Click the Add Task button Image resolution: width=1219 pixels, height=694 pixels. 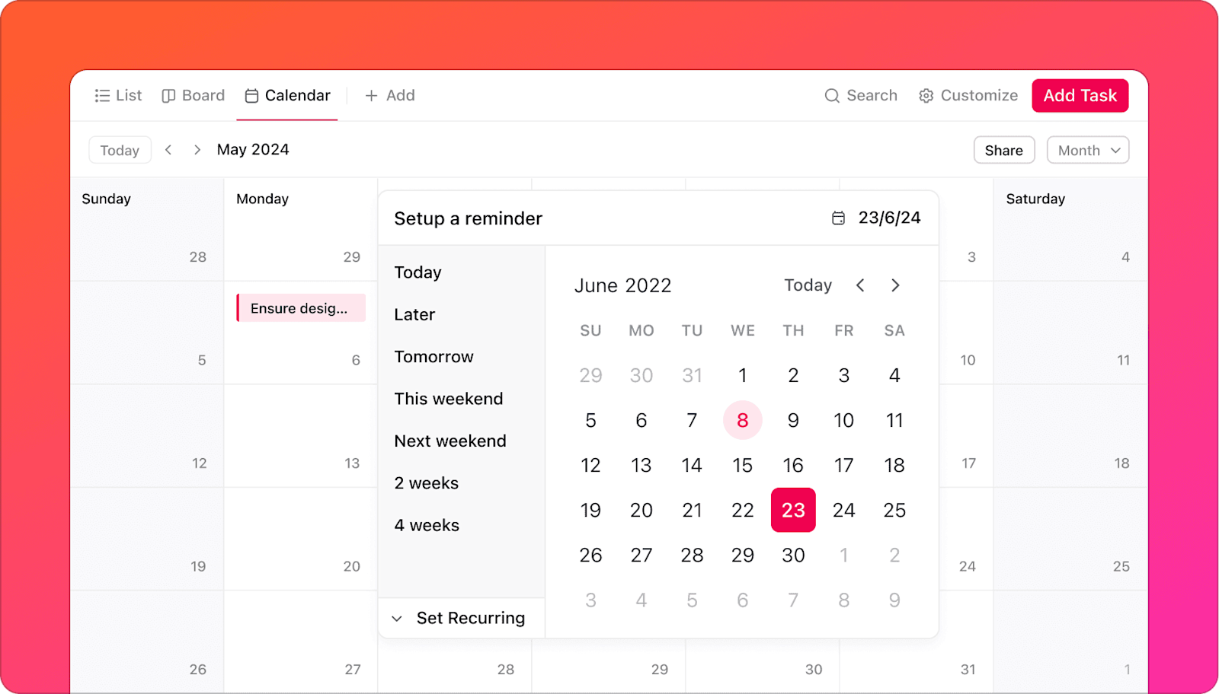coord(1080,95)
